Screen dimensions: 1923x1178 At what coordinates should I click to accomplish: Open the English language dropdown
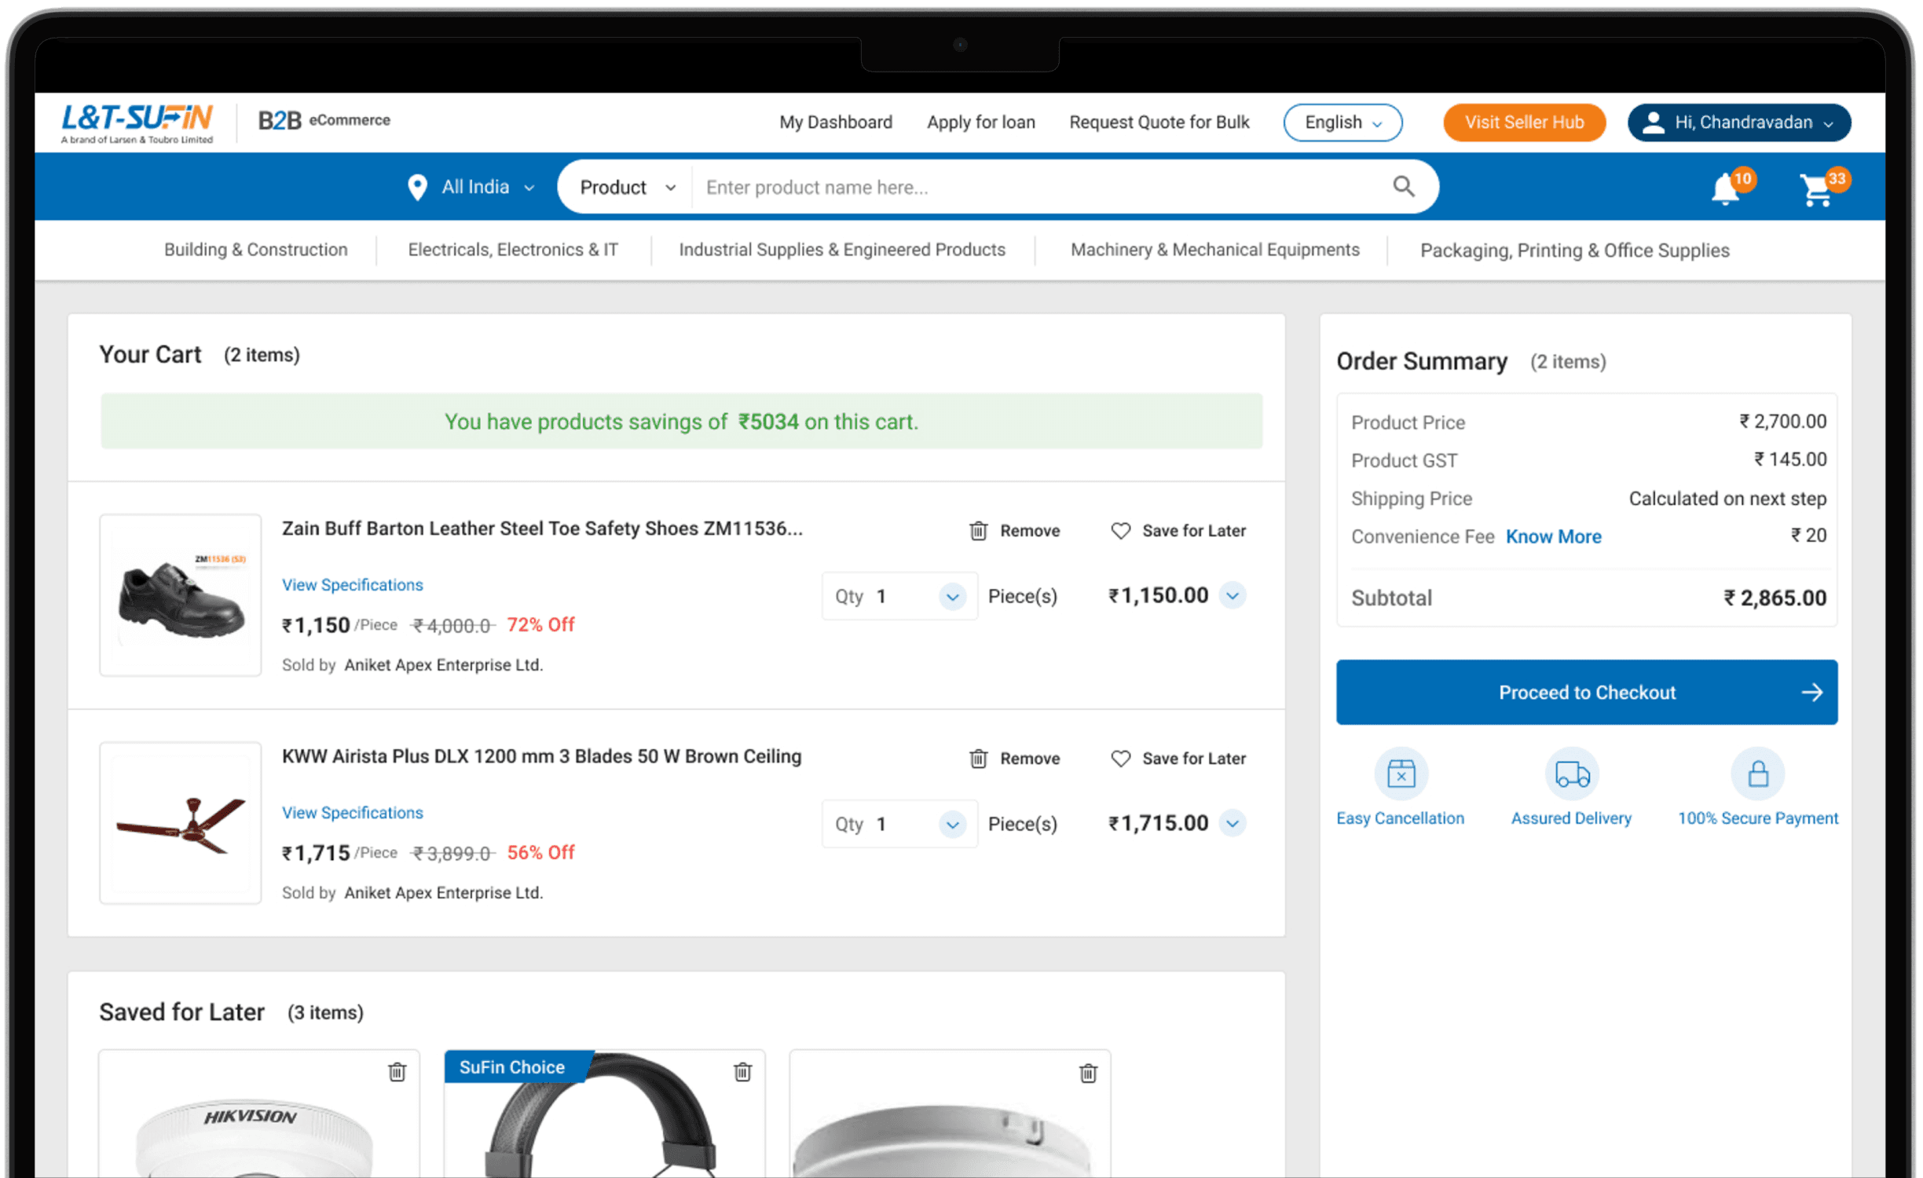pyautogui.click(x=1342, y=123)
